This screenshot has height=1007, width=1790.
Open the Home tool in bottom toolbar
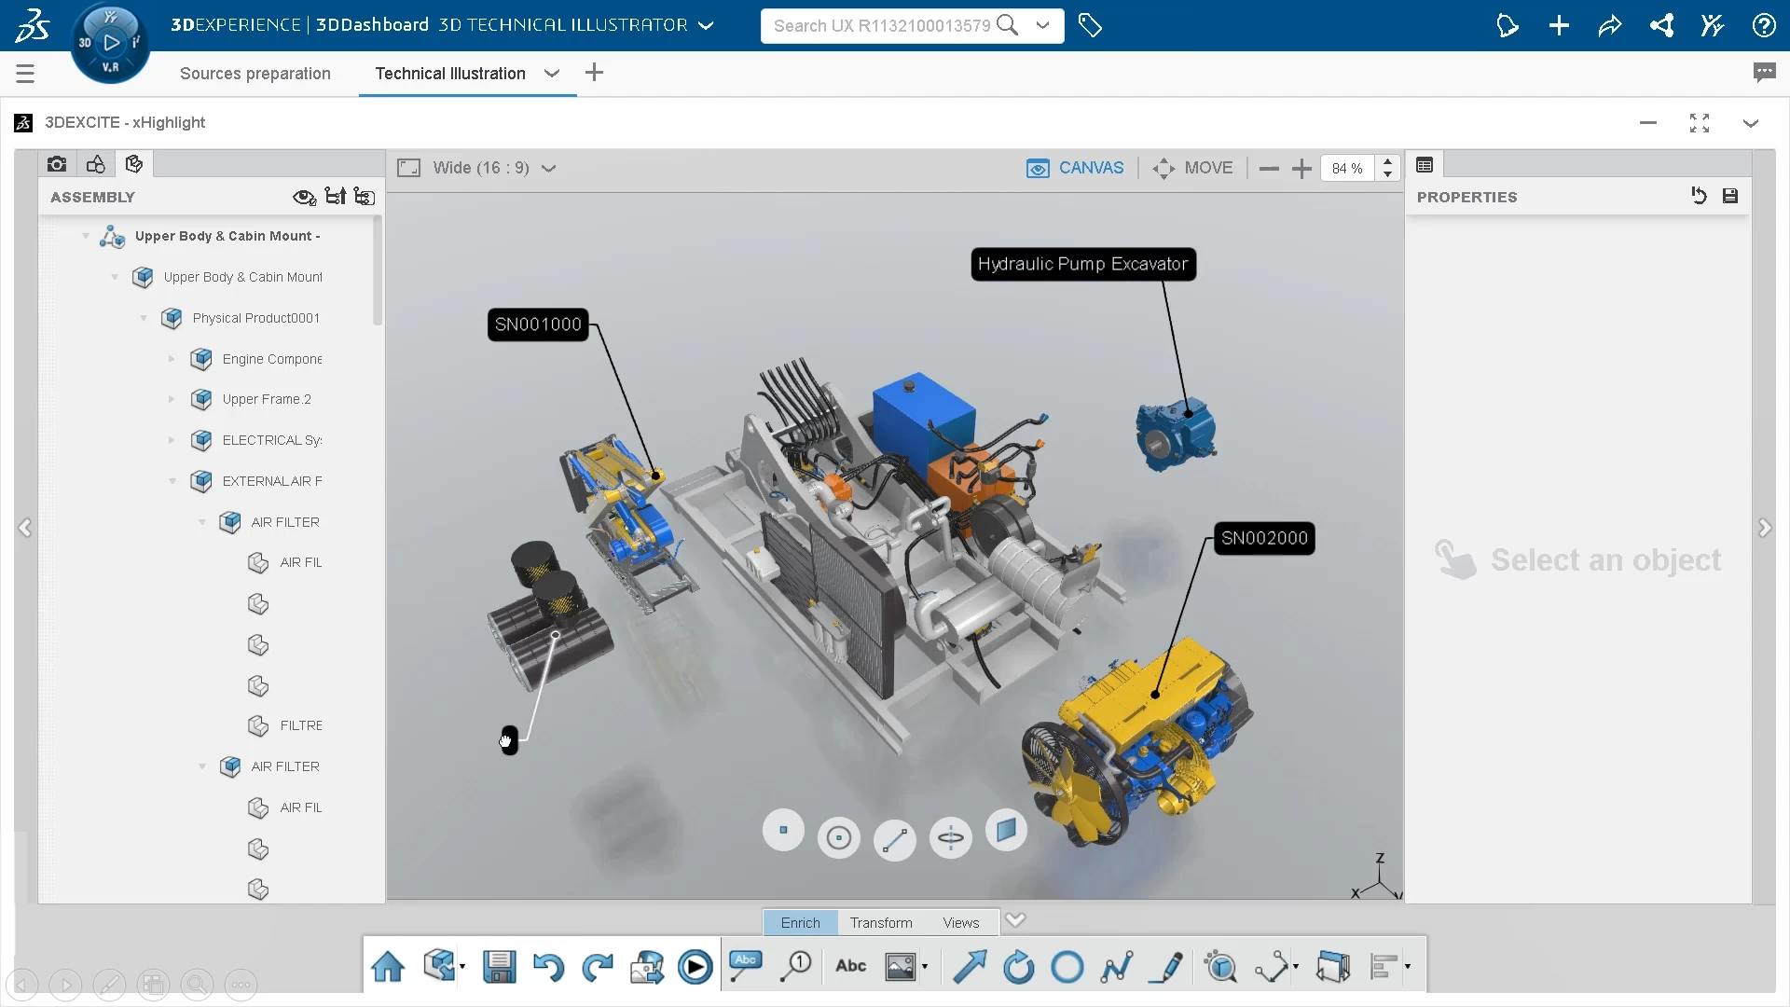[x=388, y=967]
